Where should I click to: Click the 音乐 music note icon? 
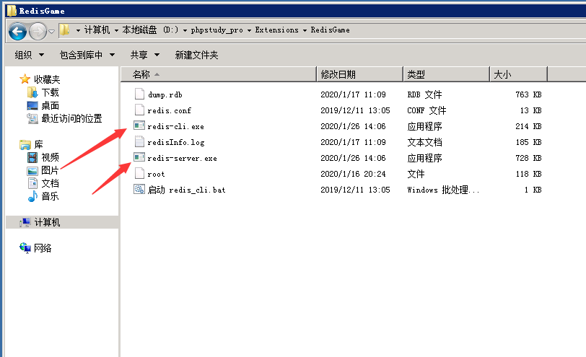coord(32,196)
